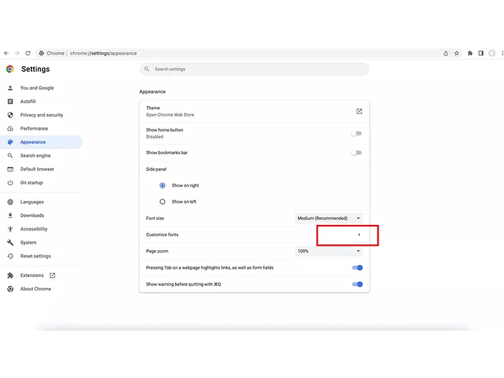Click the chrome://settings/appearance address bar
This screenshot has height=378, width=504.
tap(103, 54)
